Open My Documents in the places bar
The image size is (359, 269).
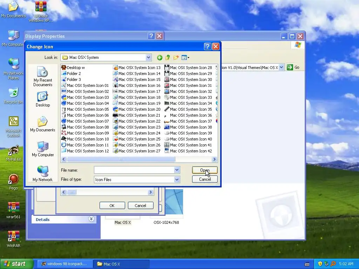tap(43, 124)
